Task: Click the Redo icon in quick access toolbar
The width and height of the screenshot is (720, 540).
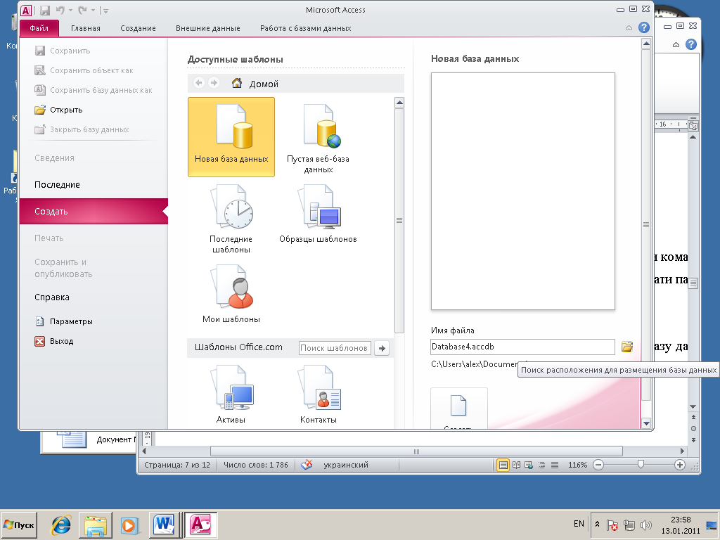Action: pyautogui.click(x=82, y=10)
